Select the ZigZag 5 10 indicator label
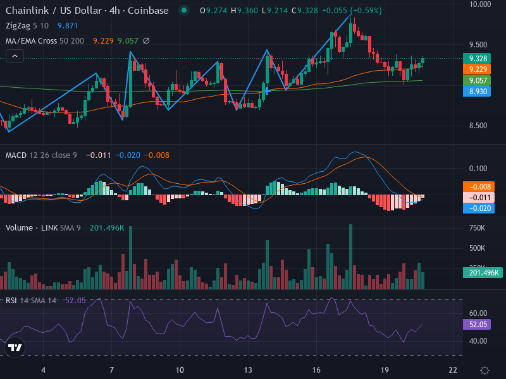506x379 pixels. (x=27, y=26)
